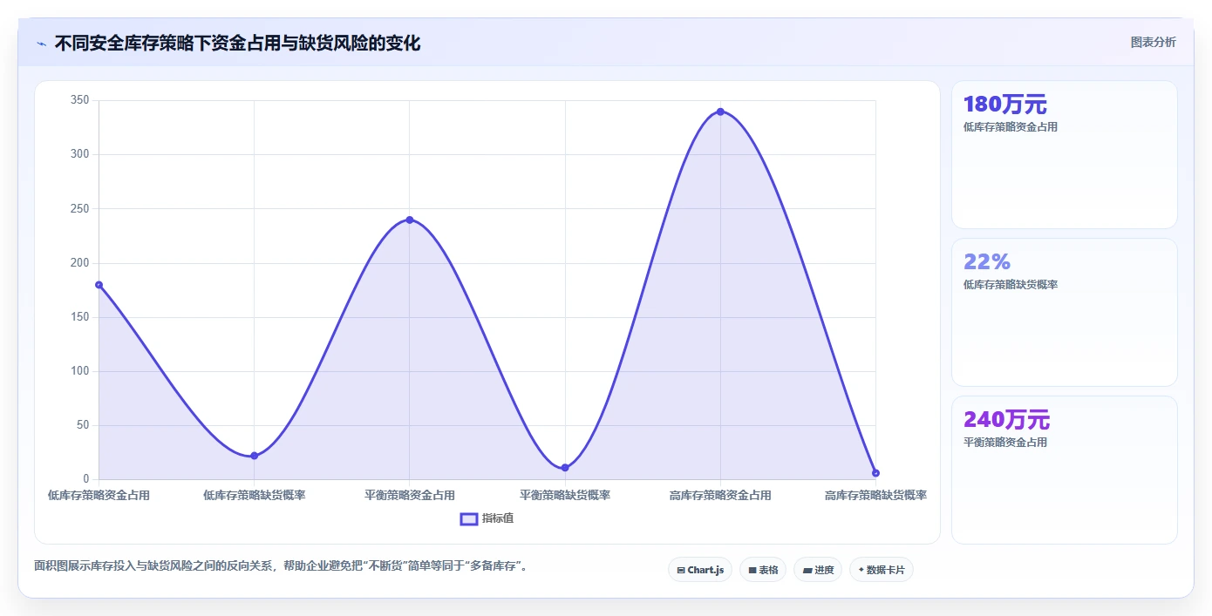Click the y-axis value 350
Viewport: 1212px width, 616px height.
(x=80, y=100)
